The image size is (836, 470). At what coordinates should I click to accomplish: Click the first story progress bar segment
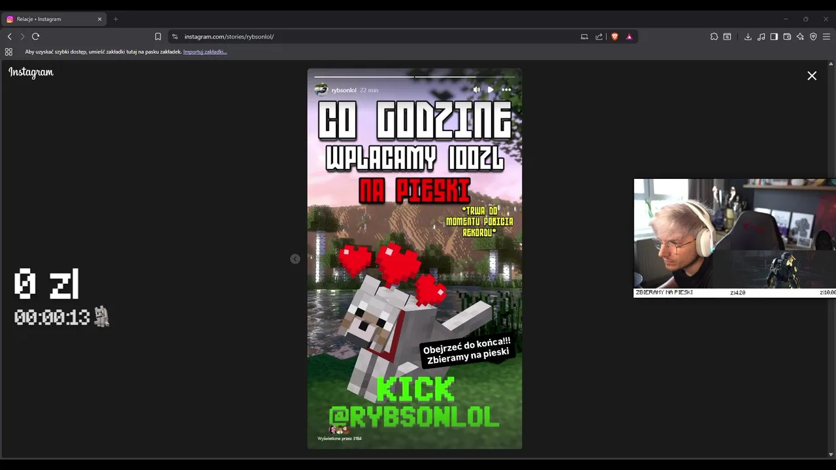[x=364, y=76]
